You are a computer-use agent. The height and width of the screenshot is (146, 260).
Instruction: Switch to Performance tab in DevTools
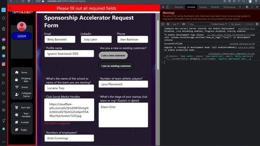229,7
